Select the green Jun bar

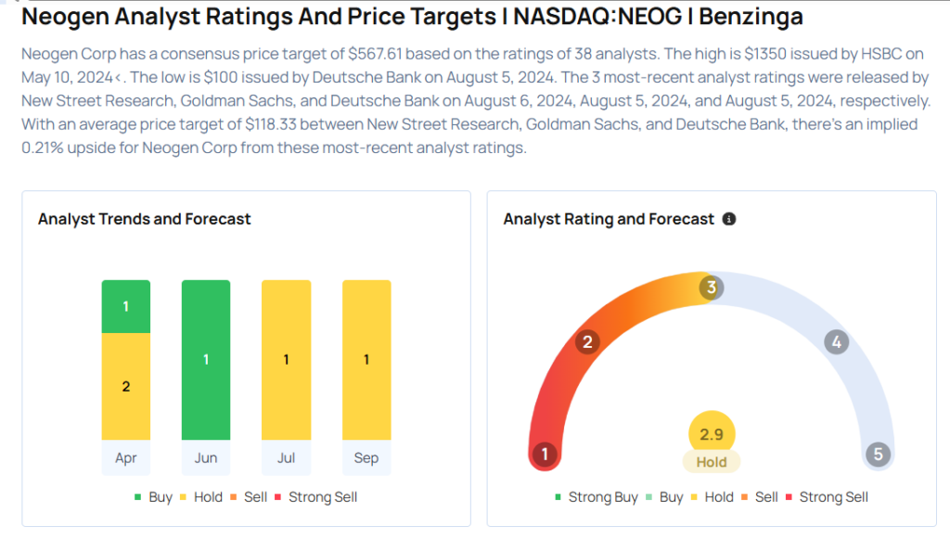click(206, 360)
